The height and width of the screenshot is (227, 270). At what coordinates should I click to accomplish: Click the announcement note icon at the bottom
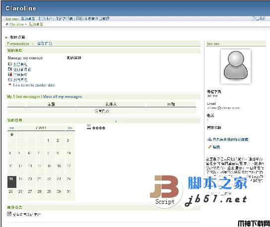pos(9,214)
